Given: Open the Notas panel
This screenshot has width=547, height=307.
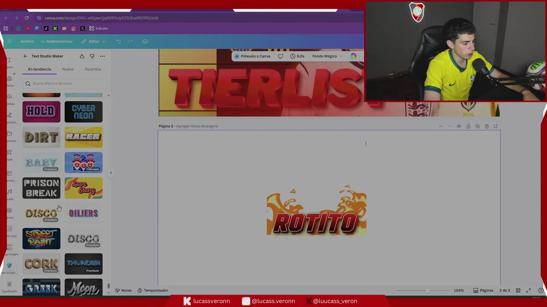Looking at the screenshot, I should tap(123, 290).
